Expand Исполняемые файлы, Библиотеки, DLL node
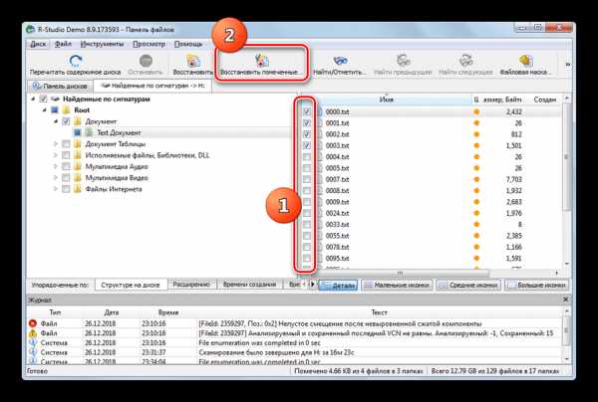The height and width of the screenshot is (402, 598). click(x=56, y=155)
